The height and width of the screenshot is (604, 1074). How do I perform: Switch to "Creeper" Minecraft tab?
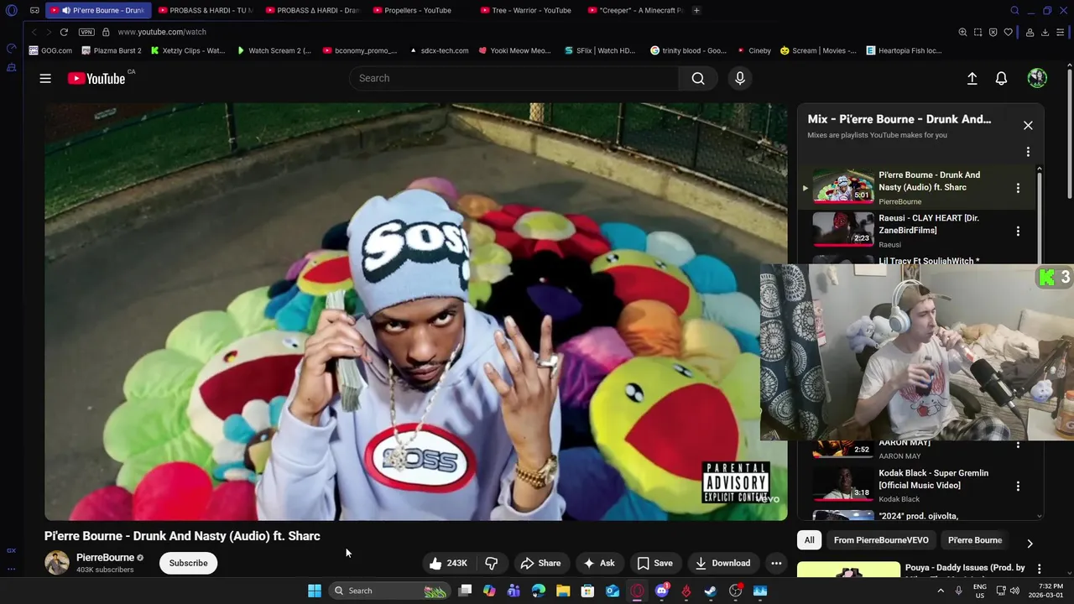click(x=635, y=10)
